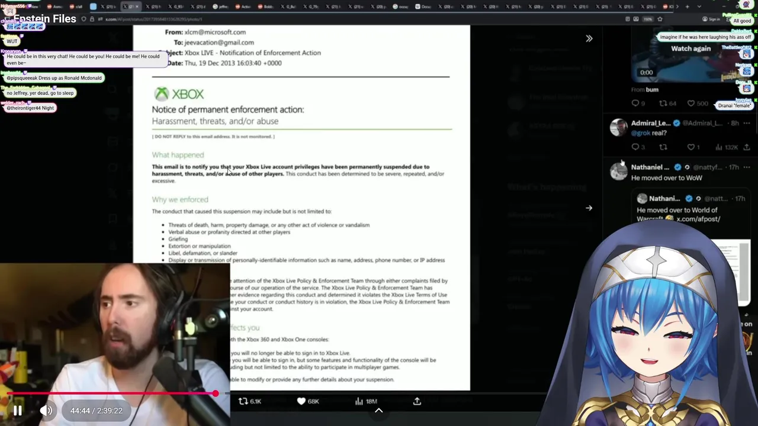The width and height of the screenshot is (758, 426).
Task: Expand controls with bottom center up-chevron
Action: (x=379, y=411)
